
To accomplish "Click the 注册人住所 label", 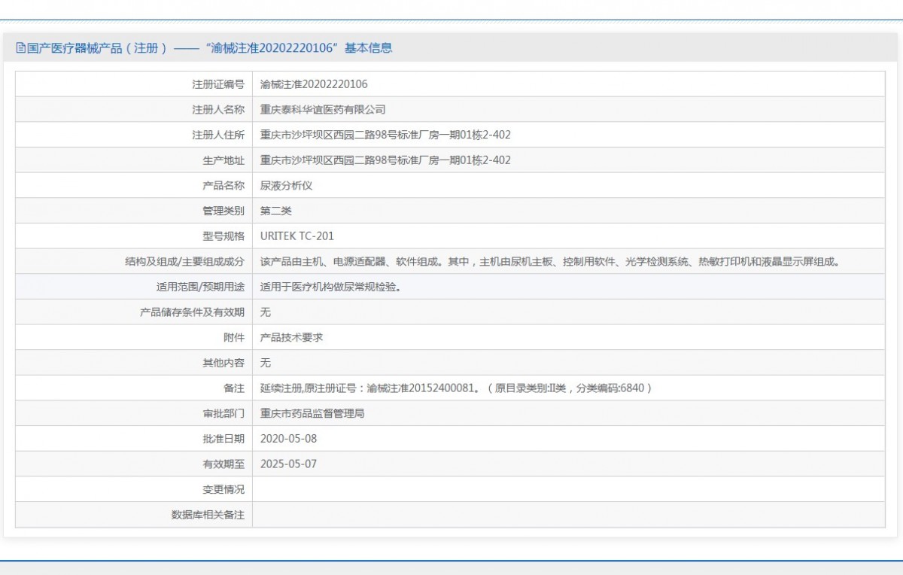I will coord(218,135).
